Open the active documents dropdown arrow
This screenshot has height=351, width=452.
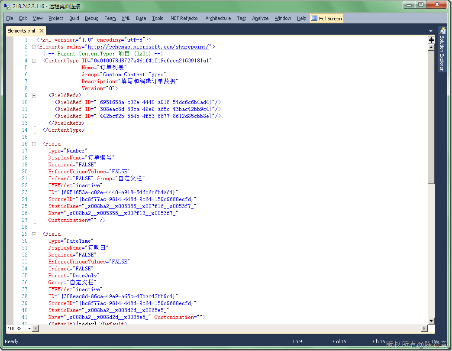coord(430,31)
